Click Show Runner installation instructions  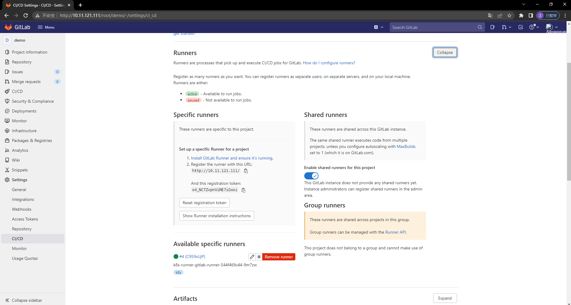217,216
